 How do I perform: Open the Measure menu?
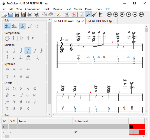(x=58, y=9)
